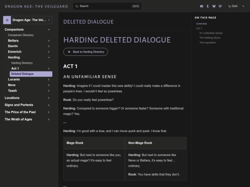Open the Signs and Portents section
The height and width of the screenshot is (187, 250).
(19, 105)
